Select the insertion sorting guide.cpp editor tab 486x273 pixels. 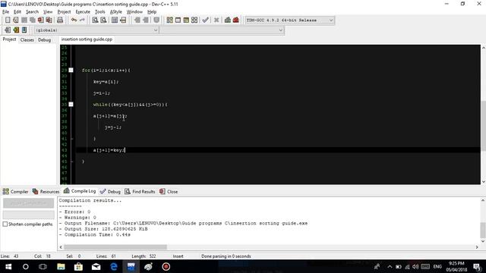pos(87,39)
